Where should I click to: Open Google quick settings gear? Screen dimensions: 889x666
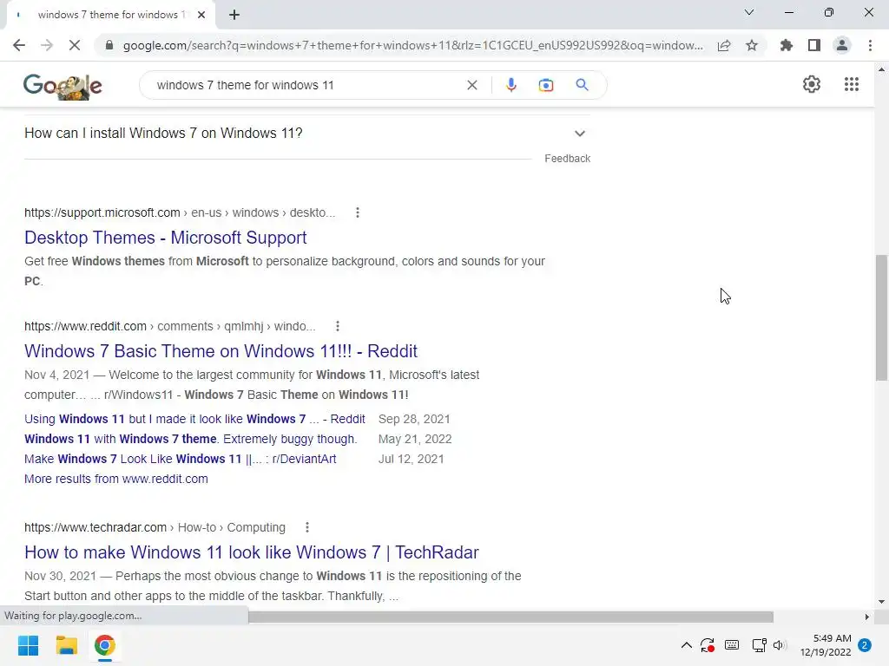[x=812, y=84]
